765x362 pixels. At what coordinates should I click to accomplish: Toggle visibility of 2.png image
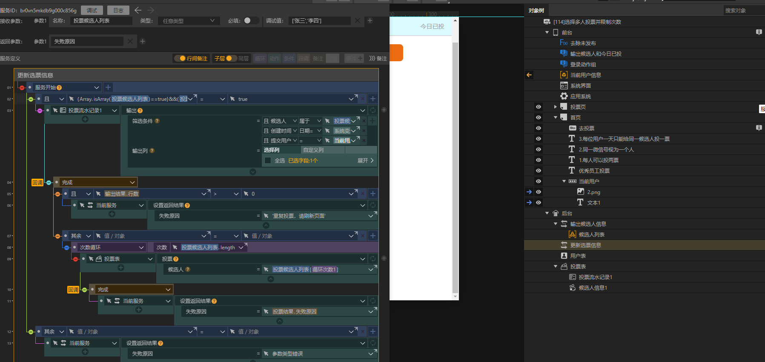coord(539,192)
